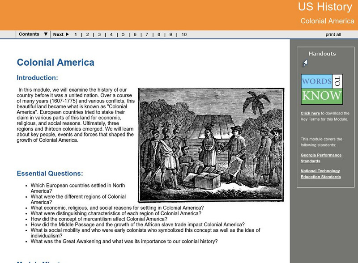Click the US History banner title
358x263 pixels.
325,7
